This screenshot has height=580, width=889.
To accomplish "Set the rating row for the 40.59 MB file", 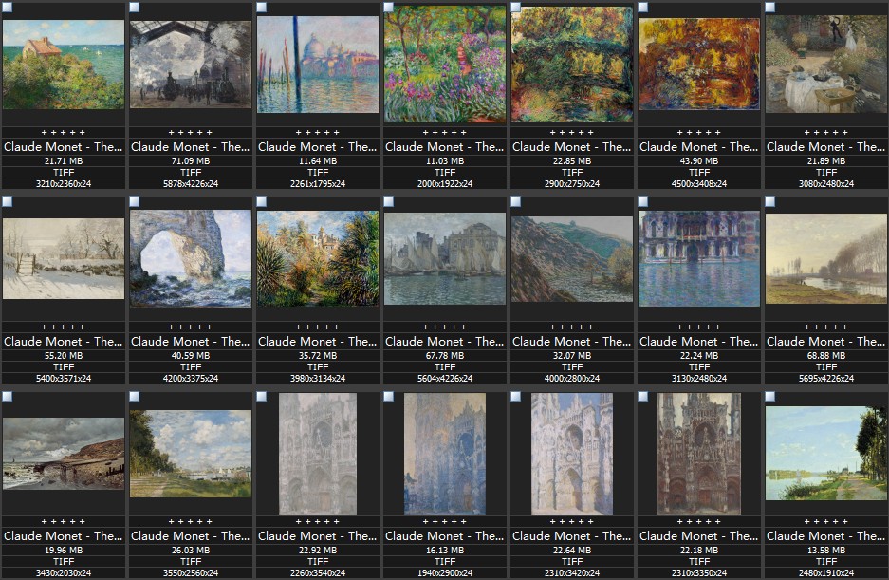I will (191, 327).
